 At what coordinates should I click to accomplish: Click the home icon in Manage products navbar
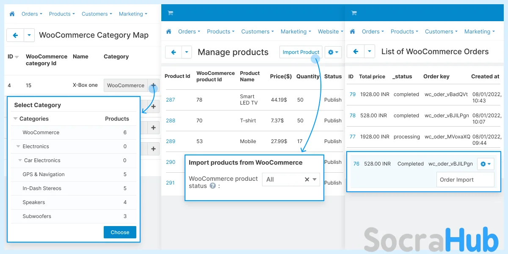pos(168,31)
